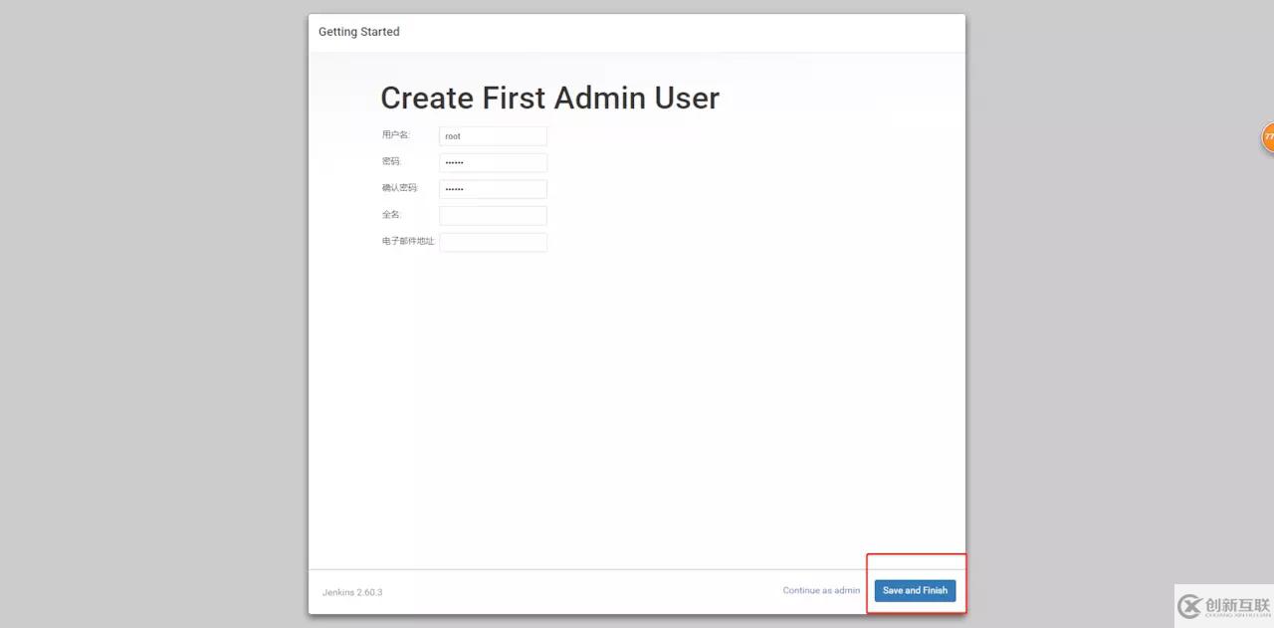The image size is (1274, 628).
Task: Click the 电子邮件地址 email input field
Action: (493, 242)
